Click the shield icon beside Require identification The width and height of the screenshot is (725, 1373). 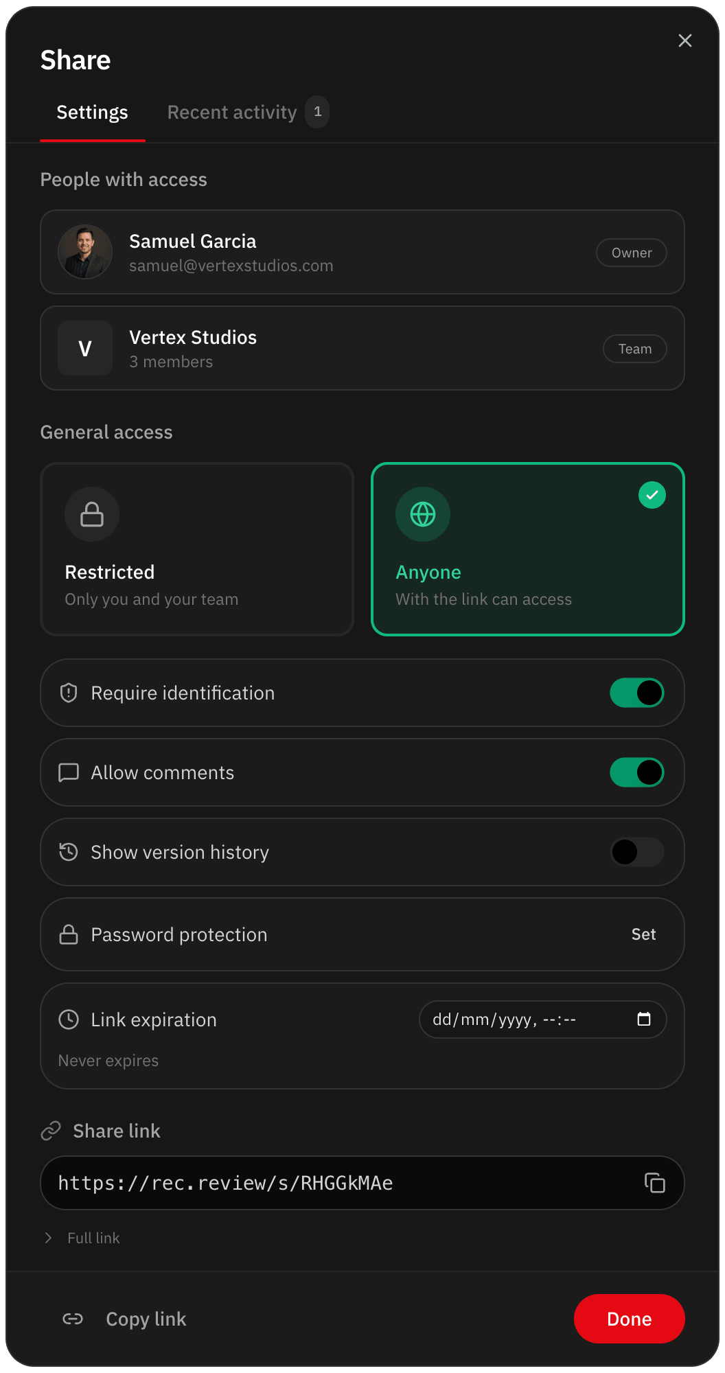(69, 693)
